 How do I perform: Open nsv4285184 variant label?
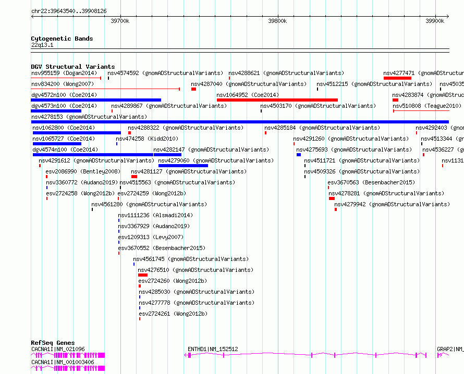click(322, 128)
